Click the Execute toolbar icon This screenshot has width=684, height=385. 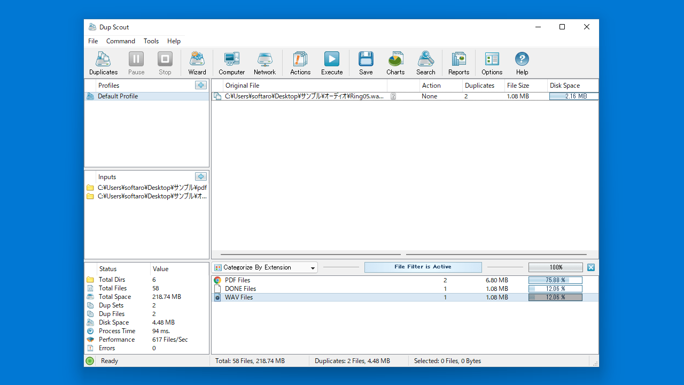[332, 64]
